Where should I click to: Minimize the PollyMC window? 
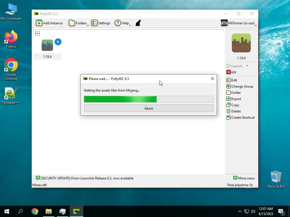click(226, 14)
